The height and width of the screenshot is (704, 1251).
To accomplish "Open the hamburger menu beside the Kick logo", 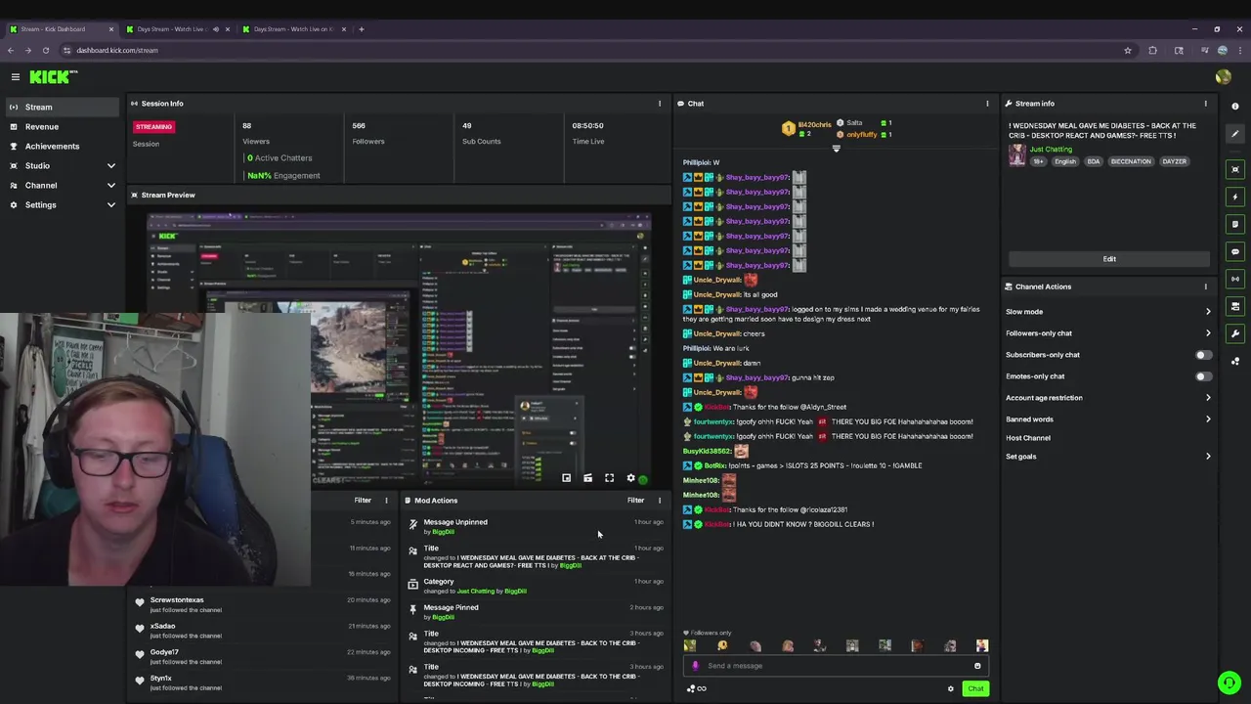I will 16,76.
